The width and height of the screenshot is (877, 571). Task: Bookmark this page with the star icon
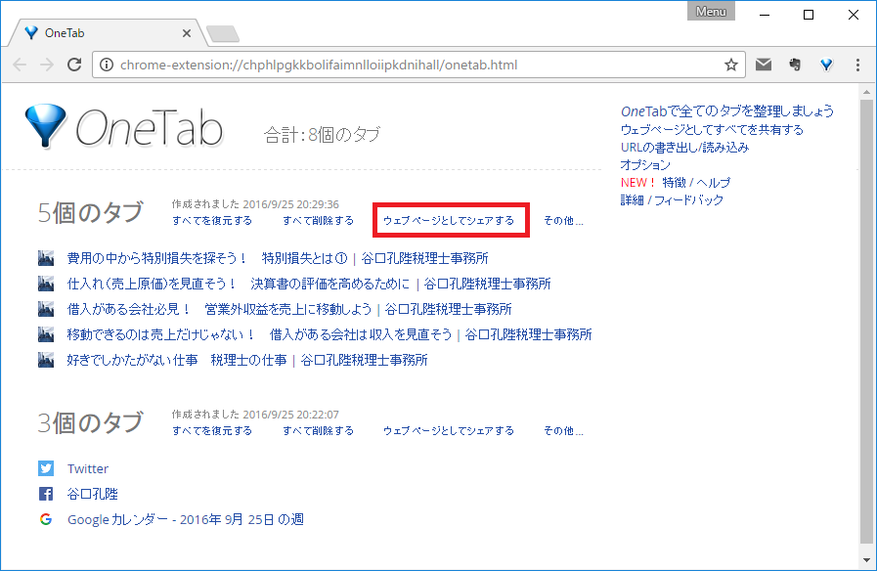[730, 66]
